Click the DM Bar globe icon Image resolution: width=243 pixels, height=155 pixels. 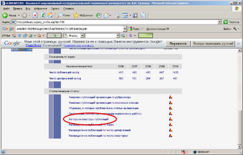30,36
